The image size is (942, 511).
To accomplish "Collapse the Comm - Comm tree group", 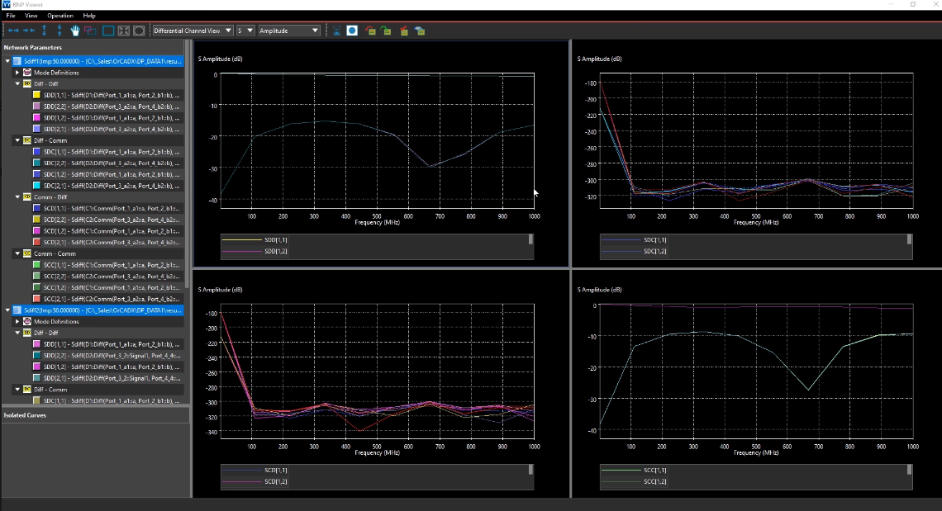I will (x=17, y=253).
